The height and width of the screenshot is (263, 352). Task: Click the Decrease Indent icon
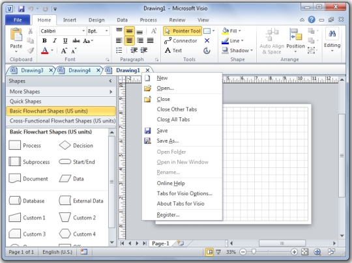click(x=134, y=50)
